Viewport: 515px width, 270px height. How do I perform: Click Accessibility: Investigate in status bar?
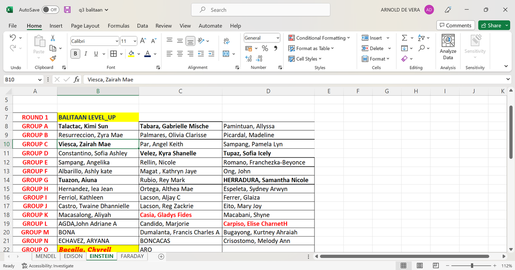click(47, 266)
